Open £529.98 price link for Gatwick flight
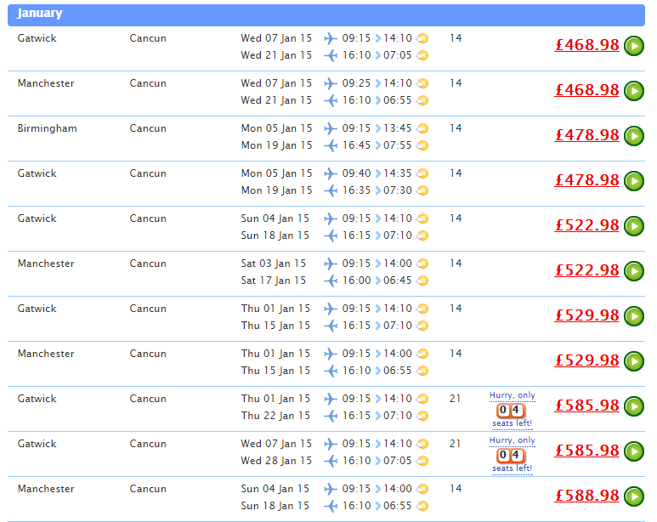Image resolution: width=657 pixels, height=522 pixels. 586,315
